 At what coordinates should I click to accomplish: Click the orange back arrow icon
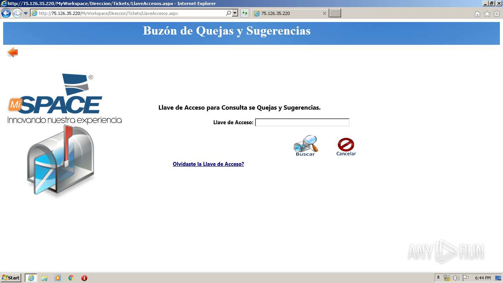13,52
